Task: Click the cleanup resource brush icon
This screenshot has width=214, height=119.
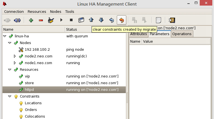Action: pos(51,20)
